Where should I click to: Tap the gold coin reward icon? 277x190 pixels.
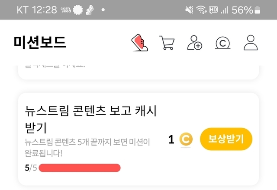click(x=186, y=139)
